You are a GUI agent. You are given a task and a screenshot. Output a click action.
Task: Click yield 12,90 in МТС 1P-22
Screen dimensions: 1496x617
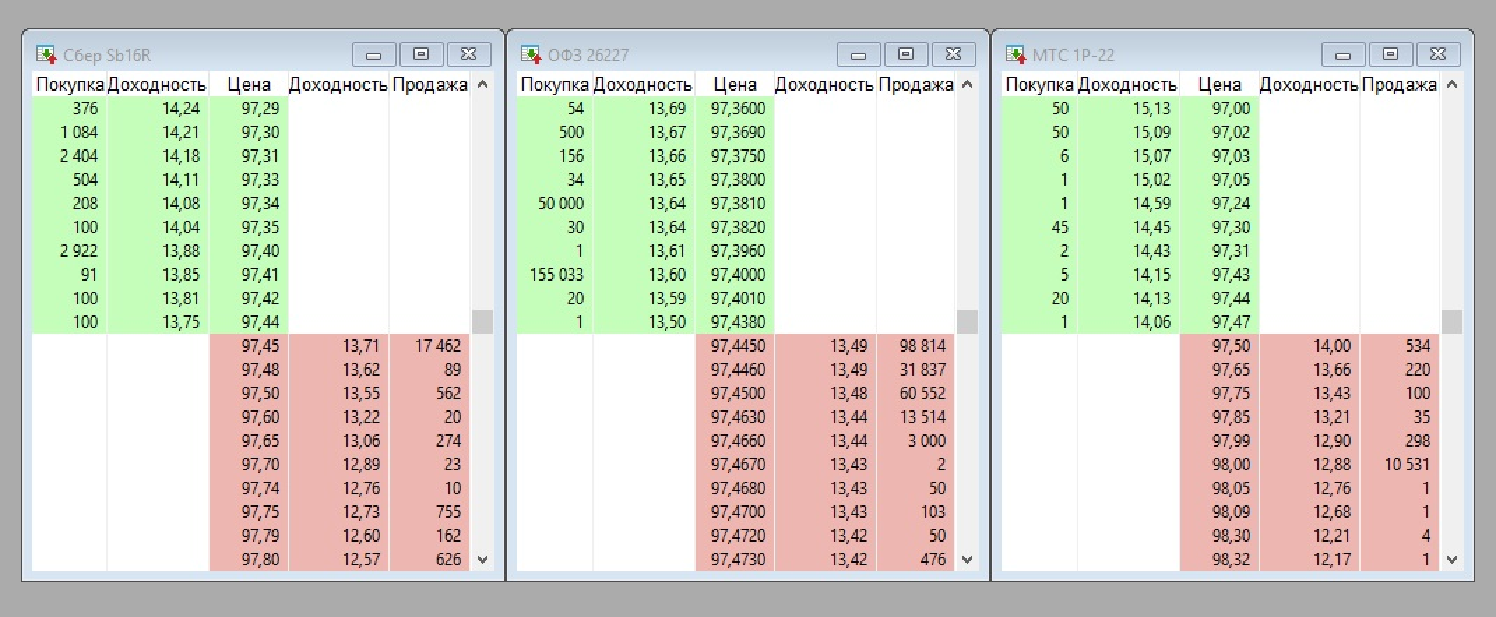1332,440
